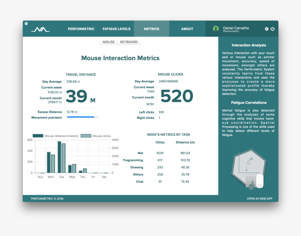Screen dimensions: 301x236
Task: Open settings via the gear icon
Action: click(267, 29)
